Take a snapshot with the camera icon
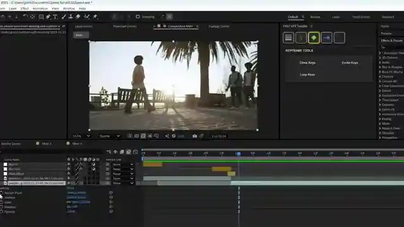 coord(194,136)
